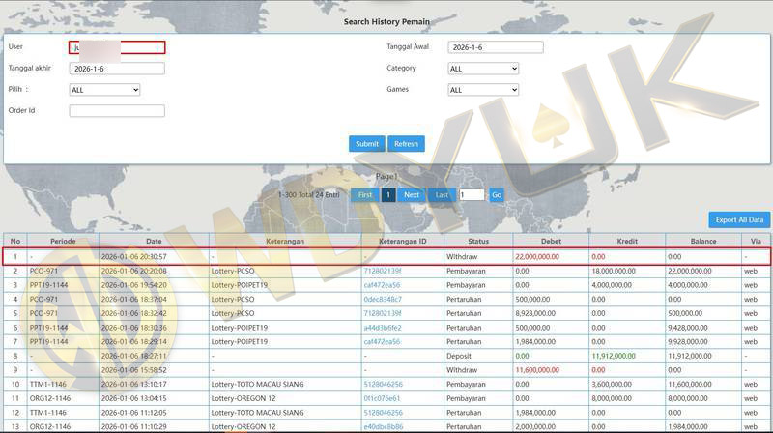This screenshot has height=433, width=773.
Task: Open the Games dropdown
Action: pyautogui.click(x=483, y=90)
